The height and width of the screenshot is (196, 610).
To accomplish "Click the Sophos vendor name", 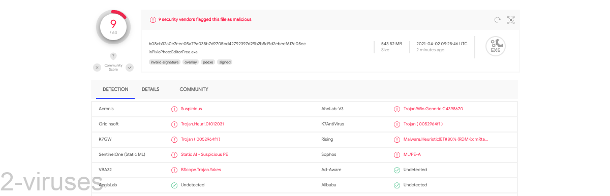I will (x=328, y=154).
